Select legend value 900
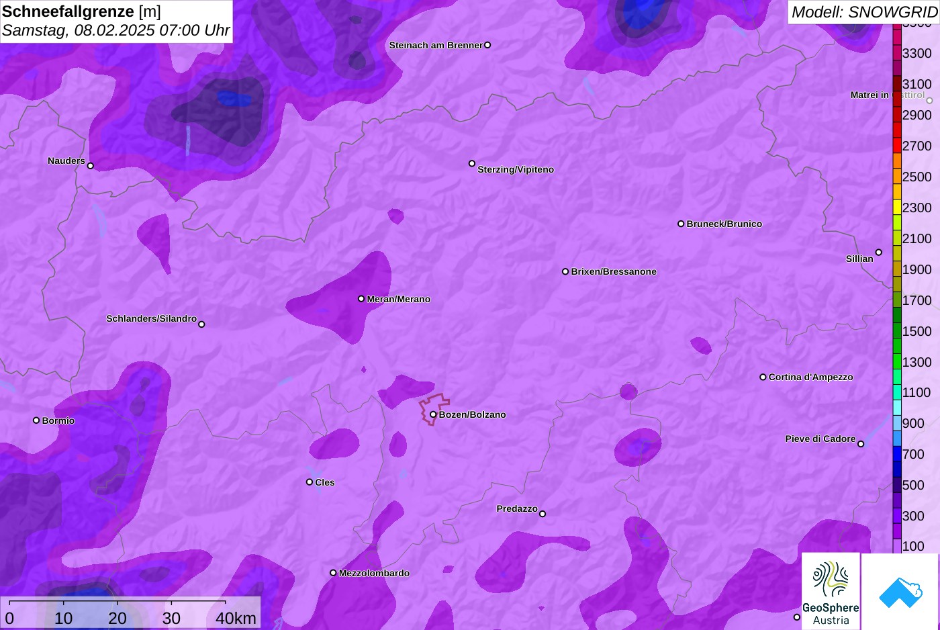This screenshot has width=940, height=630. 914,423
